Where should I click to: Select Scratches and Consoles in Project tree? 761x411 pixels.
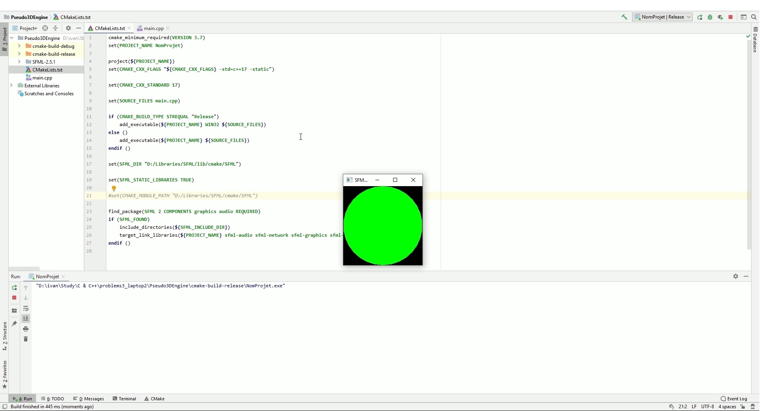point(46,94)
